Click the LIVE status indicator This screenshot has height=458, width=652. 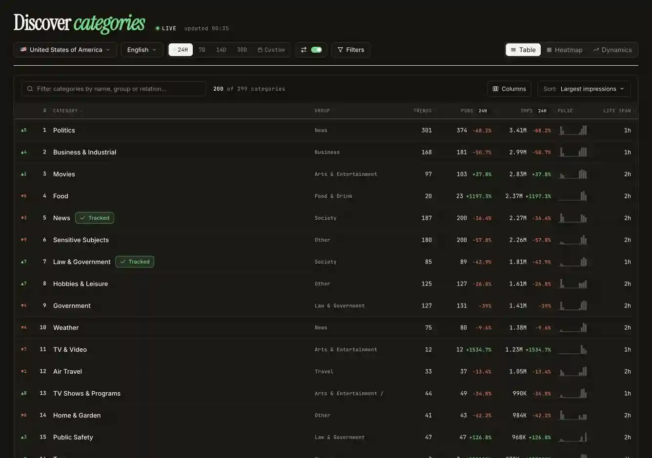click(166, 28)
